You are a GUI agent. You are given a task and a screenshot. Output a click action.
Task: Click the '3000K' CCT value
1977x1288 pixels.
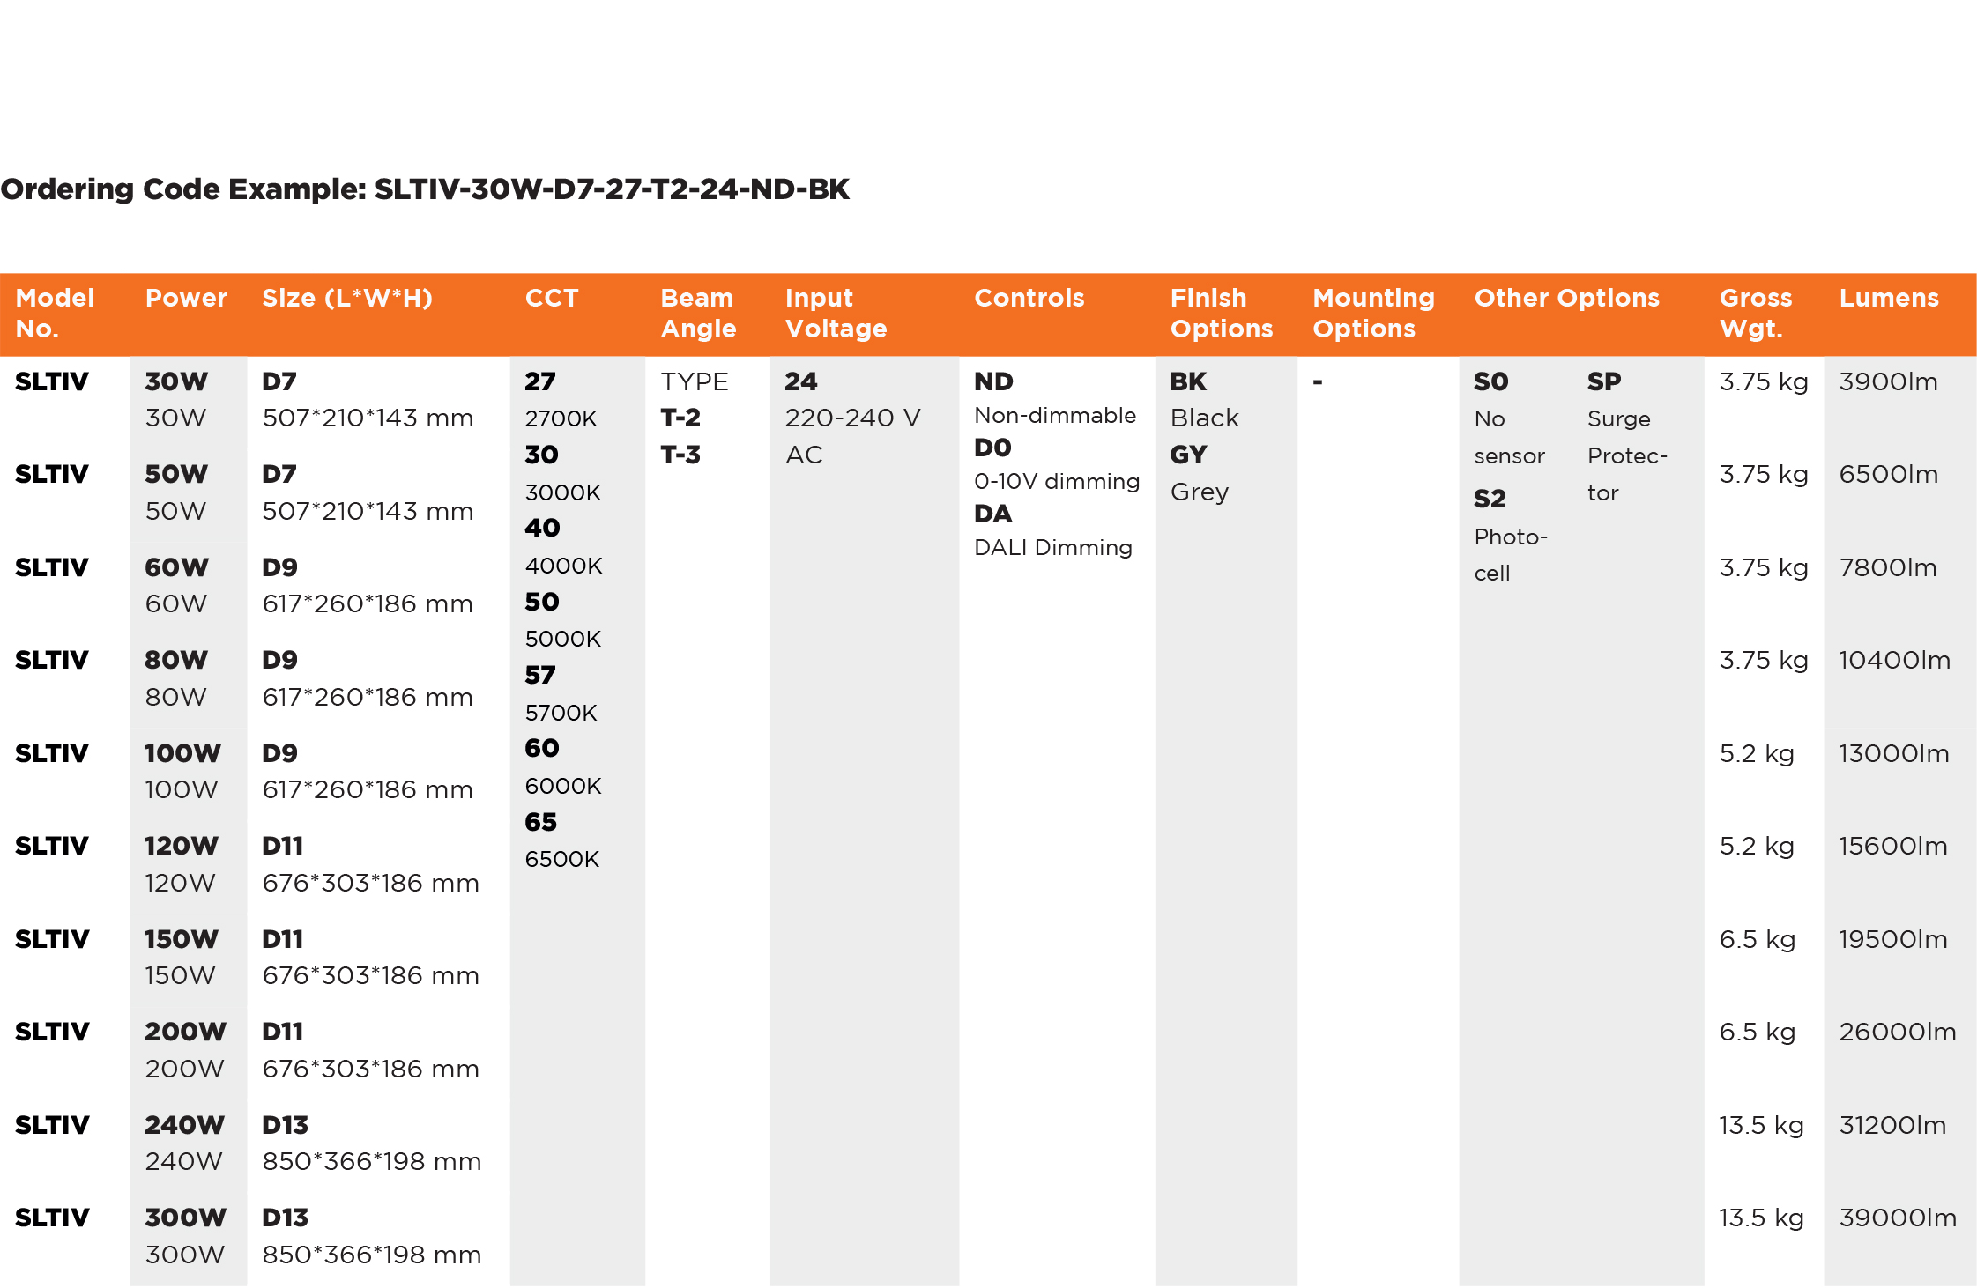pos(563,492)
